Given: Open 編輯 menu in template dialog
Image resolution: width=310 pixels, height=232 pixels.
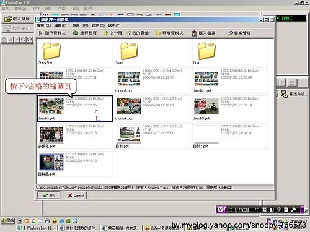Looking at the screenshot, I should point(60,25).
